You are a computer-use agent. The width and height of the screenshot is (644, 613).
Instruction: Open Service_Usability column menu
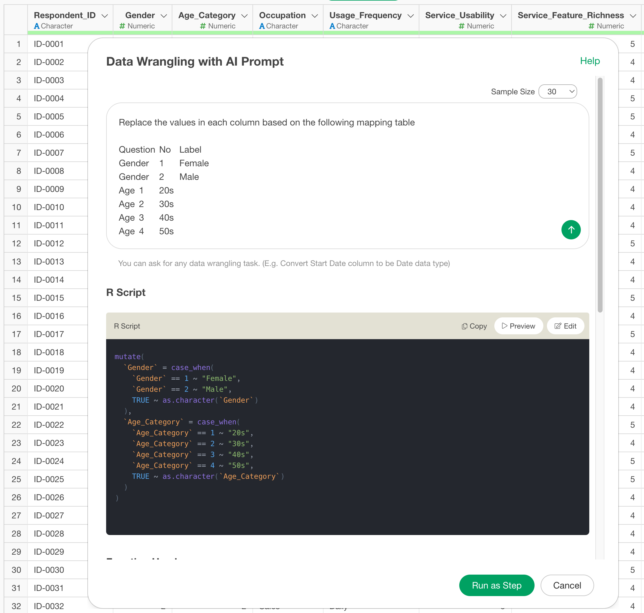503,16
